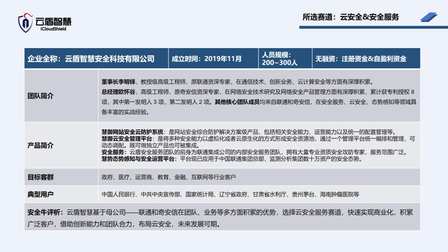Select the product name "慧御网站安全云防护系统"
The image size is (448, 252).
click(x=132, y=132)
